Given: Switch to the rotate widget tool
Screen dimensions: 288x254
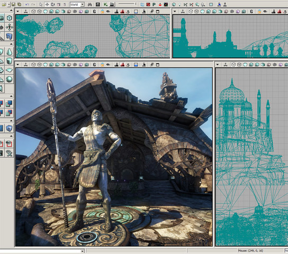Looking at the screenshot, I should pyautogui.click(x=53, y=4).
